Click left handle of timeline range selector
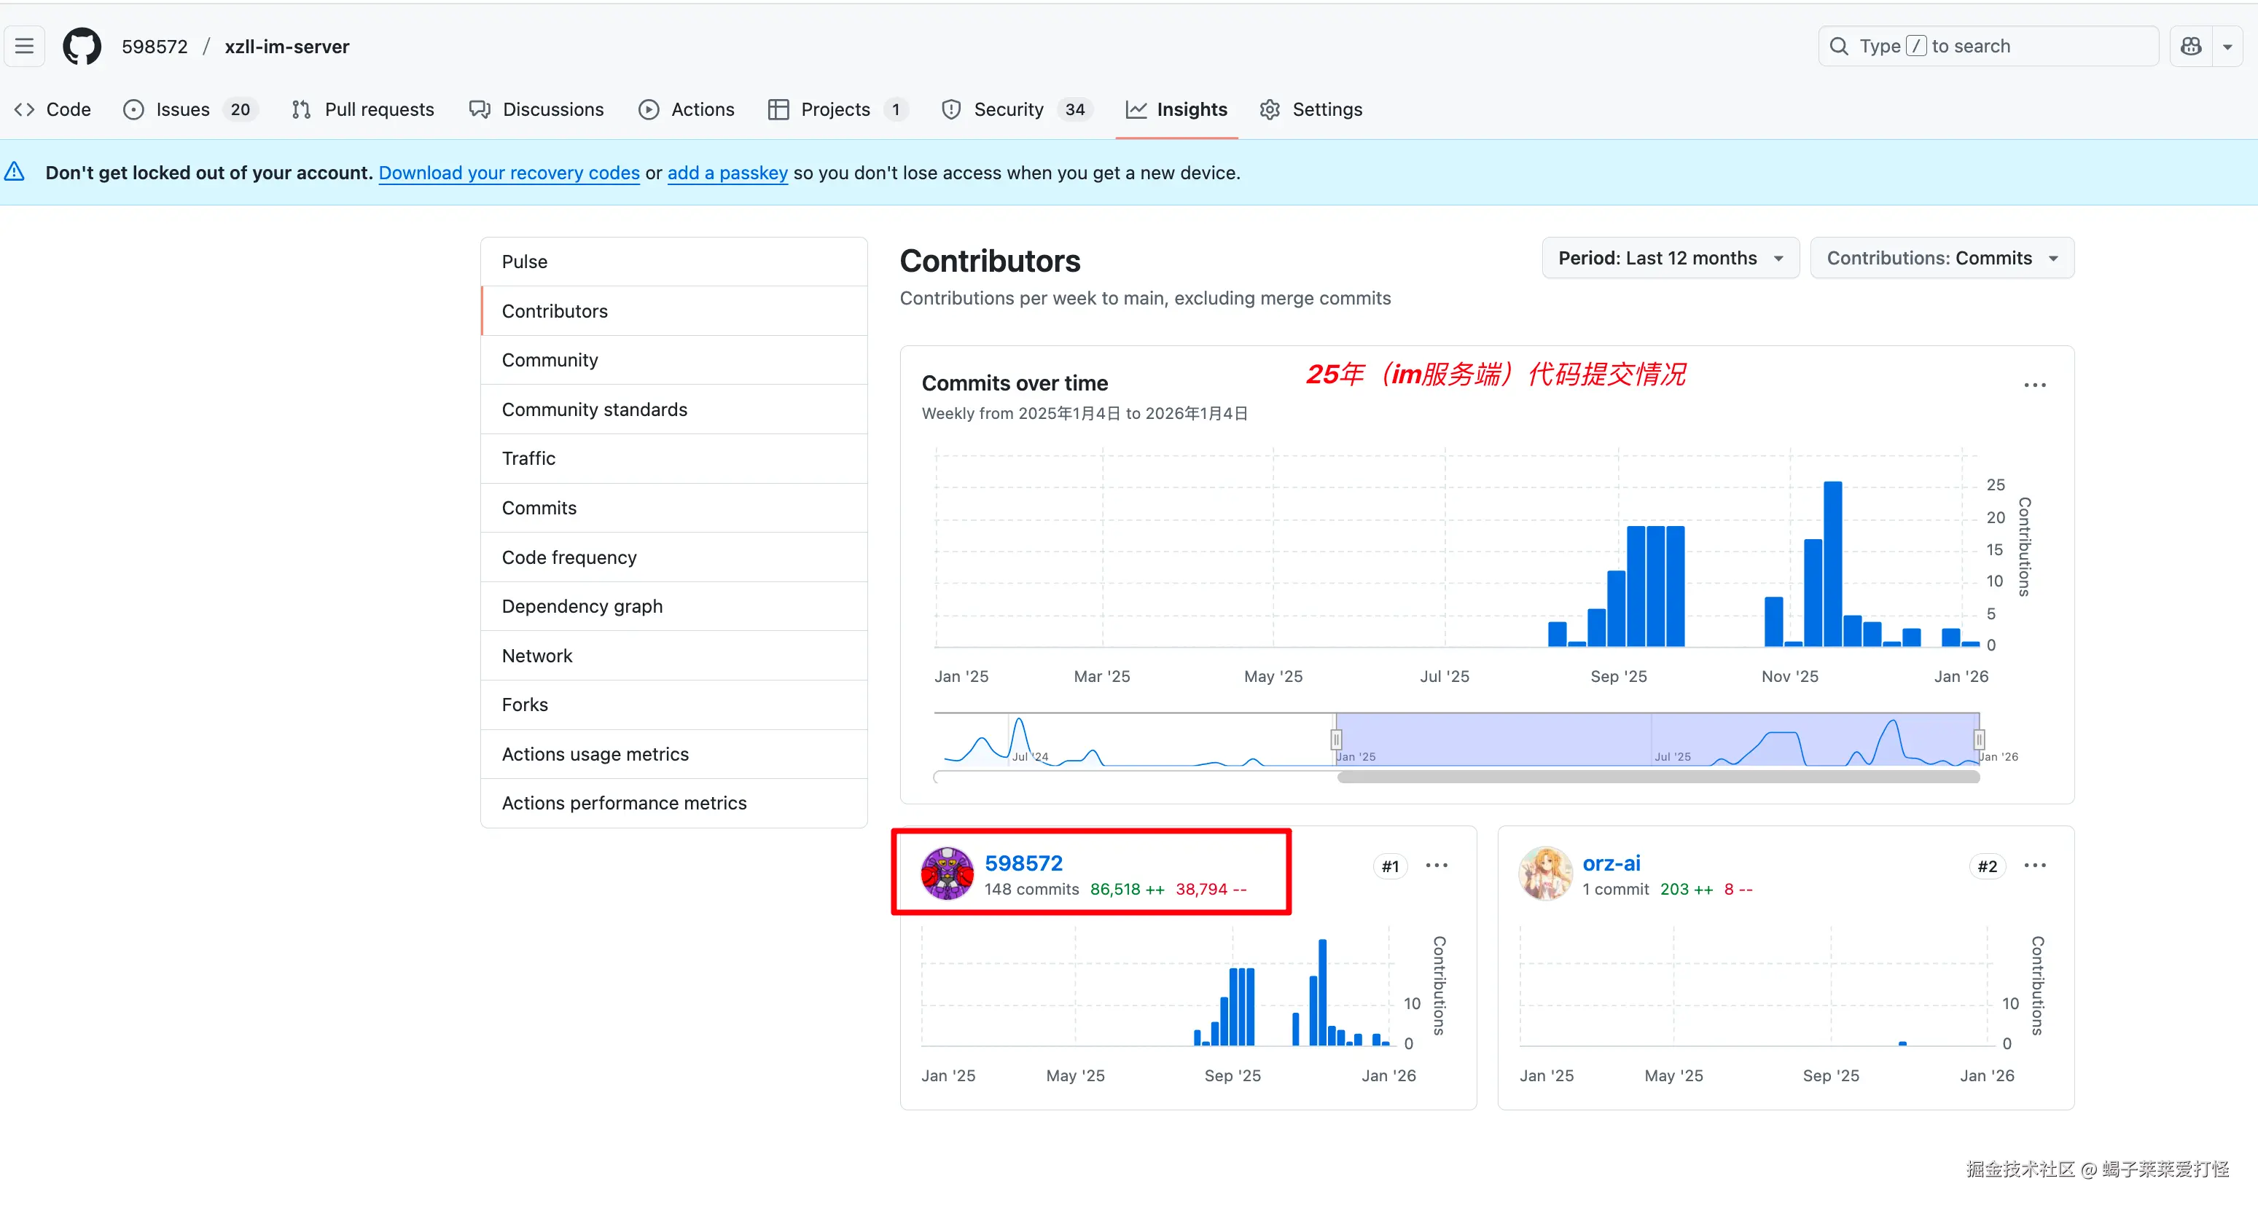This screenshot has width=2258, height=1208. click(x=1336, y=740)
